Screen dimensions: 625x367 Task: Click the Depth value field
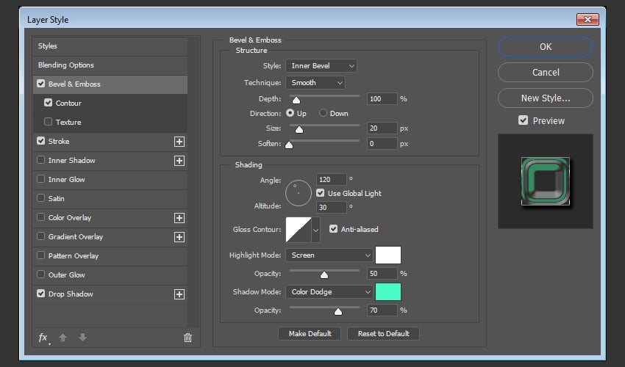pyautogui.click(x=382, y=98)
